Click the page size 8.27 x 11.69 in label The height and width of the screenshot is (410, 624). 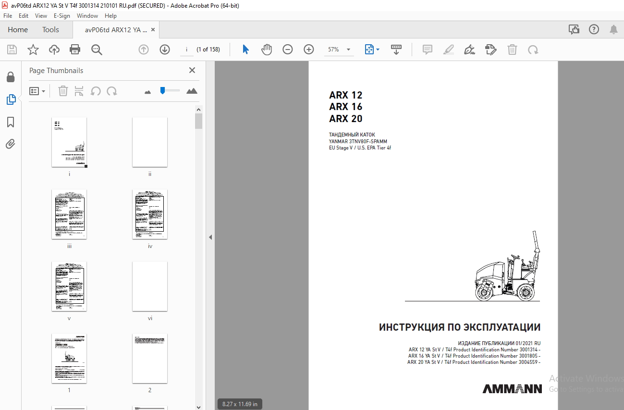[240, 404]
